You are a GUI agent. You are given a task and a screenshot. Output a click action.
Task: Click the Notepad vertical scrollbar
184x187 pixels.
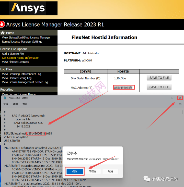coord(183,112)
